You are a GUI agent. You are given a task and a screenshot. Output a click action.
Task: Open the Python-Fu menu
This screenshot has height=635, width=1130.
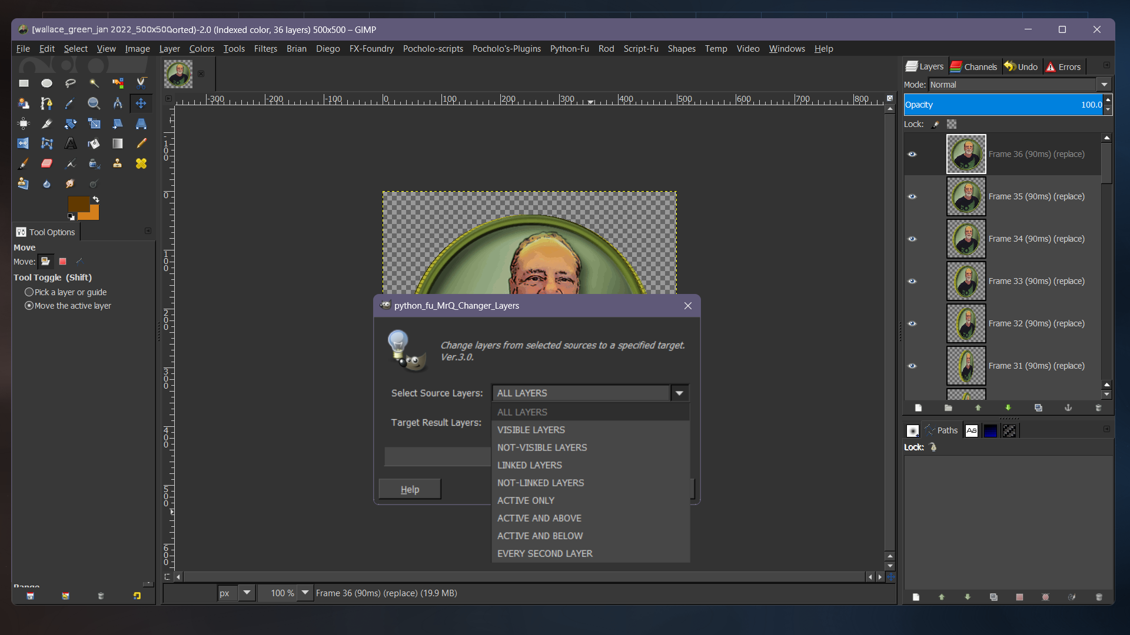pyautogui.click(x=569, y=48)
